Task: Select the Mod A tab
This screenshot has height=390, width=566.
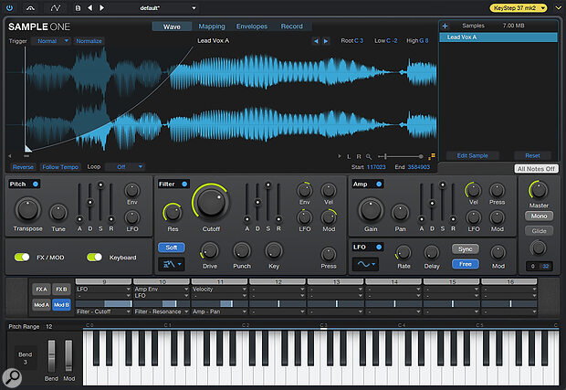Action: pyautogui.click(x=41, y=305)
